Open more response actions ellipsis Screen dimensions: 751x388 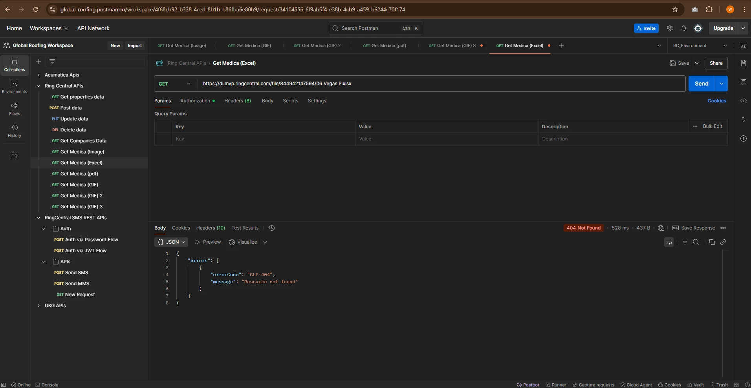tap(723, 228)
